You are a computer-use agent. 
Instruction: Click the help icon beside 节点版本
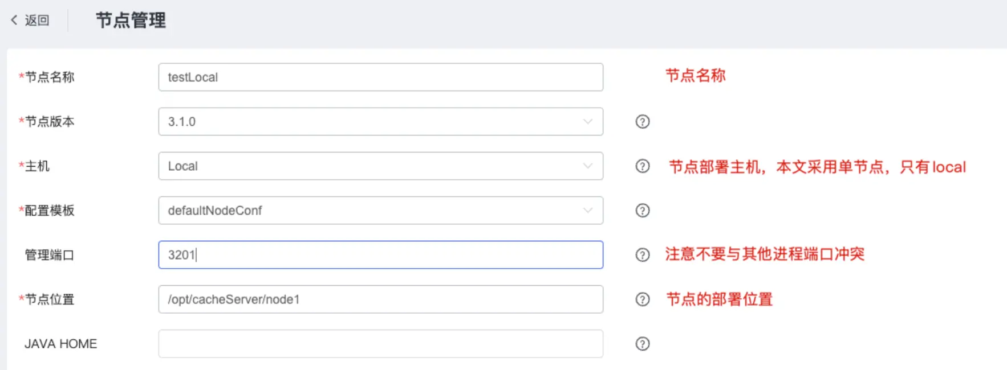(x=643, y=122)
